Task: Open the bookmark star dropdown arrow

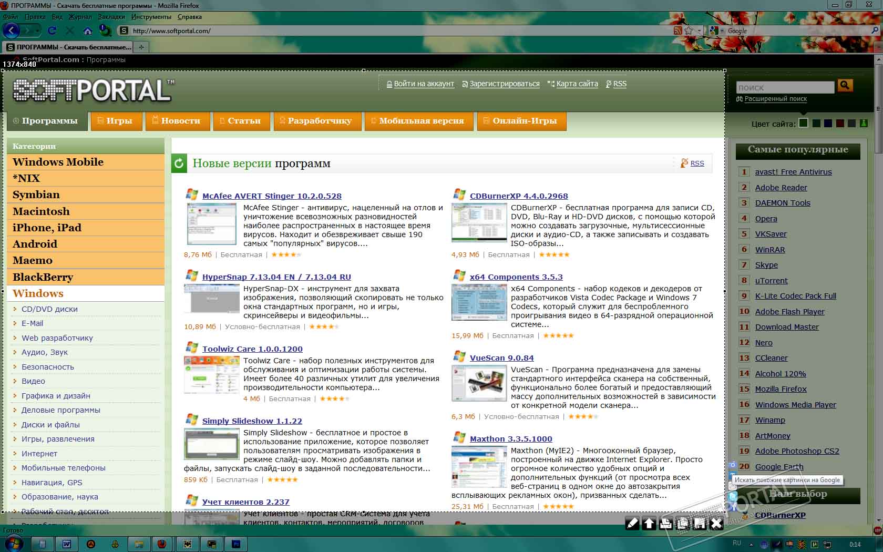Action: tap(699, 30)
